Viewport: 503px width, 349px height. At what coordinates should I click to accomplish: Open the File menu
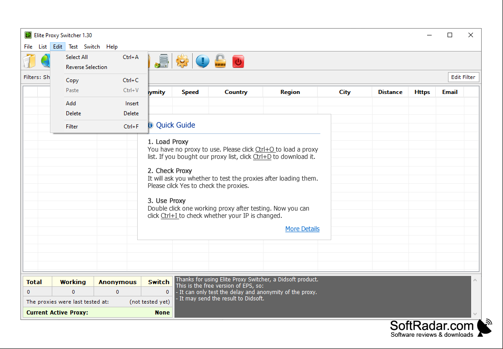(28, 46)
